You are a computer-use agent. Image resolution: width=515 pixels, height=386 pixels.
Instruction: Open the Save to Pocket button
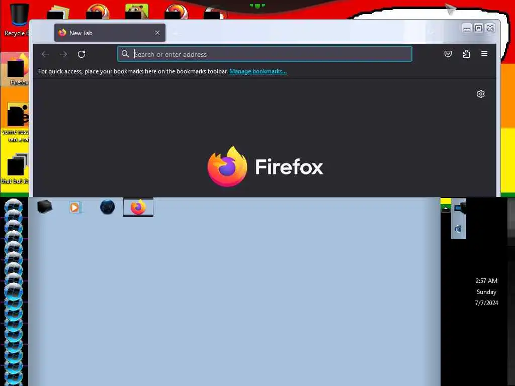click(448, 54)
